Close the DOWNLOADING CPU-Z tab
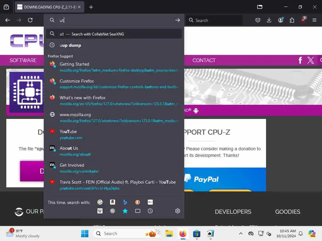 tap(79, 7)
